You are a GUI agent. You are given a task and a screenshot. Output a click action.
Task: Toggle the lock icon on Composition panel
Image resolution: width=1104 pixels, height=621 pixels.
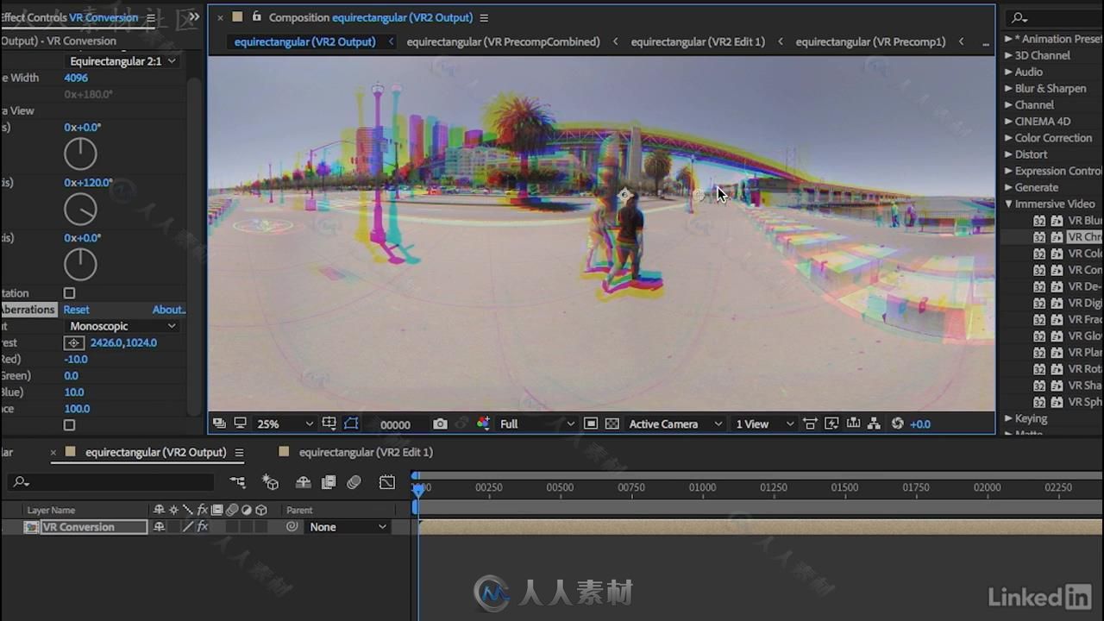click(x=256, y=16)
